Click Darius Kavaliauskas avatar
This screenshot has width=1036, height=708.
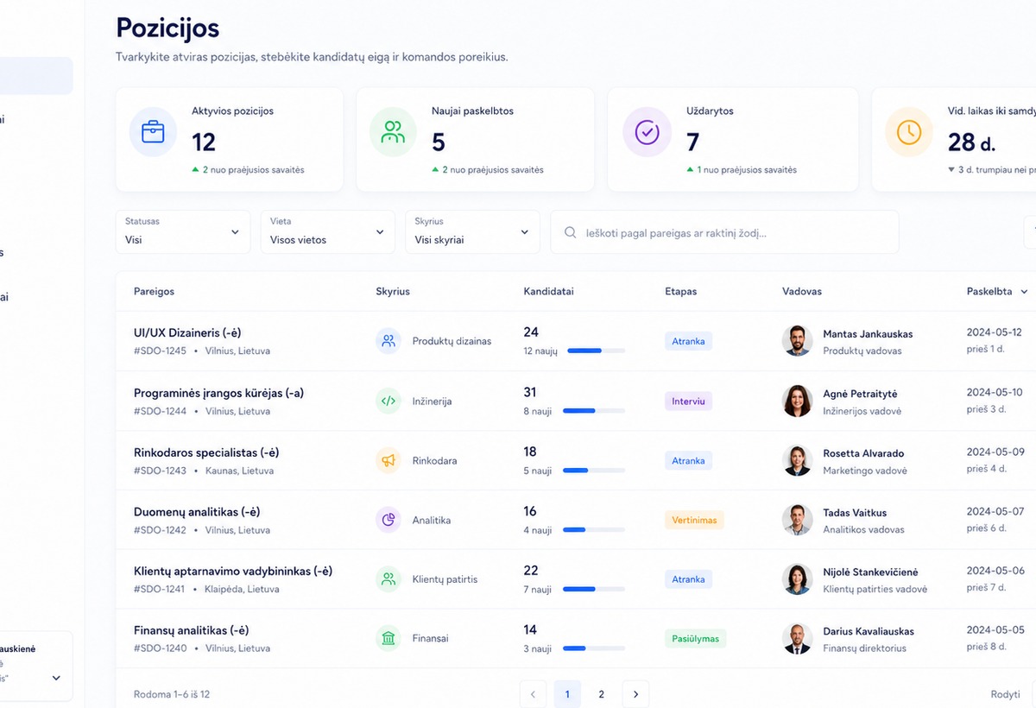[797, 638]
